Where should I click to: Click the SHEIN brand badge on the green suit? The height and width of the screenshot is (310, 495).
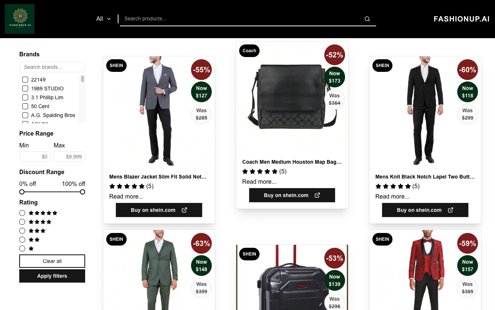116,239
